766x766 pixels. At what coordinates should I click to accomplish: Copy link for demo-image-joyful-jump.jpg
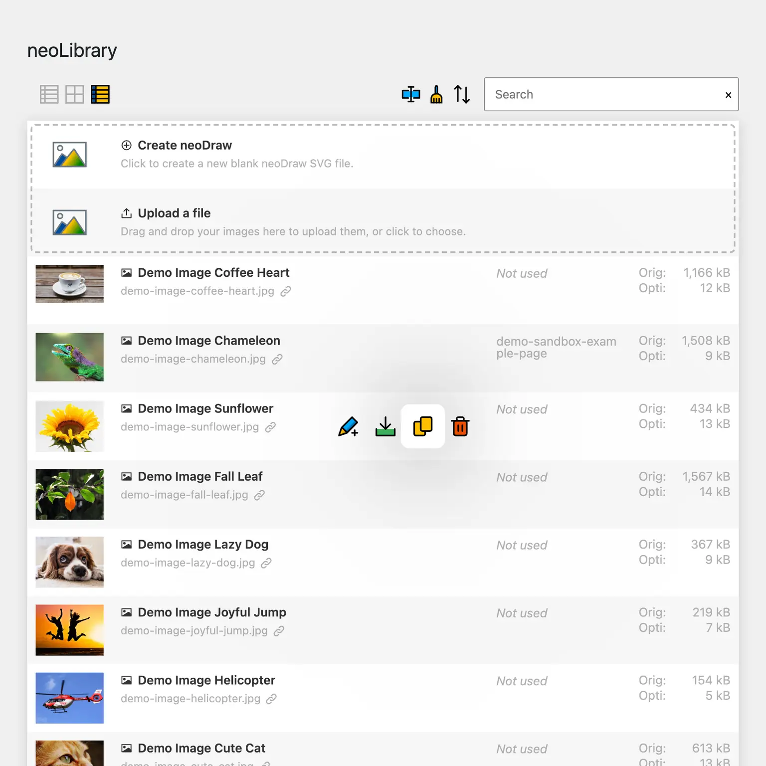point(279,630)
